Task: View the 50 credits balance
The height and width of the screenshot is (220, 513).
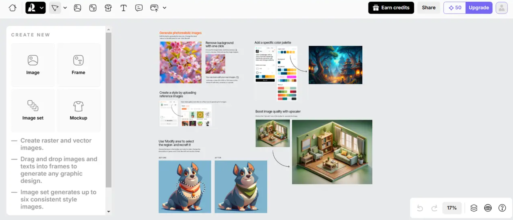Action: coord(455,8)
